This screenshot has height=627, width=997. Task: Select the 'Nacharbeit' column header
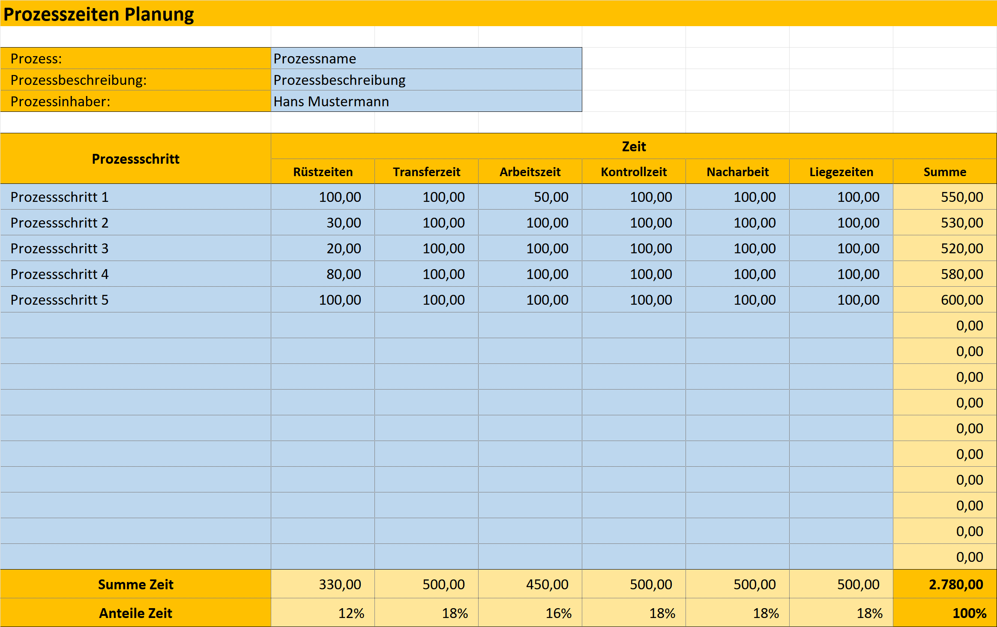click(x=737, y=171)
